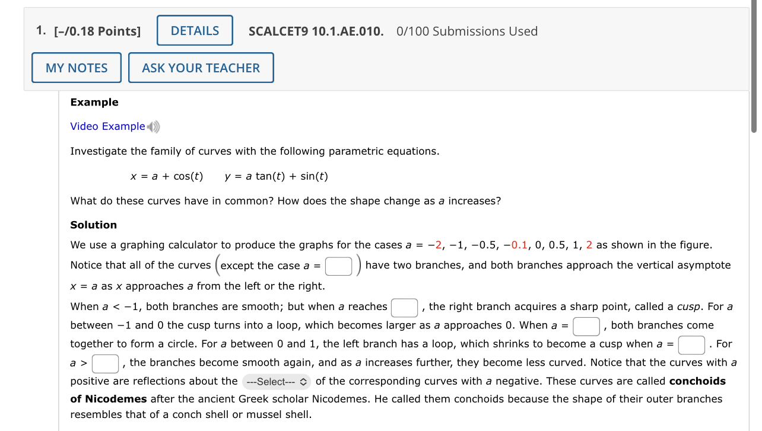
Task: Open the ---Select--- dropdown
Action: 276,381
